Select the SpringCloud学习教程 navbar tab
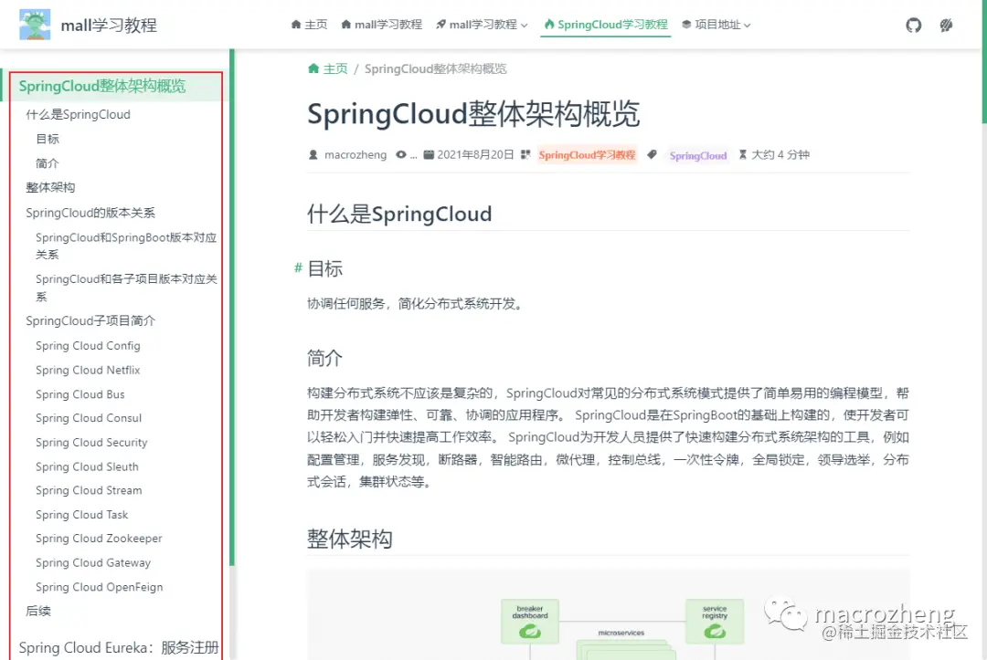This screenshot has width=987, height=660. [606, 25]
